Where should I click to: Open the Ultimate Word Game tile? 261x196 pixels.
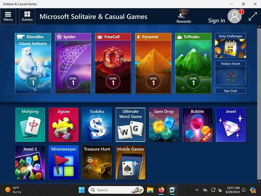click(x=130, y=125)
